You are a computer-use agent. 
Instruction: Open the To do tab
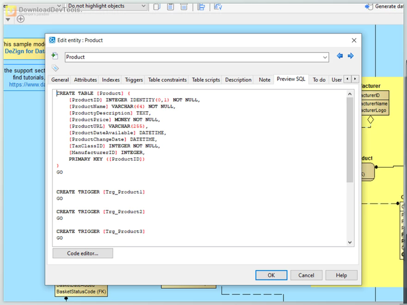319,80
